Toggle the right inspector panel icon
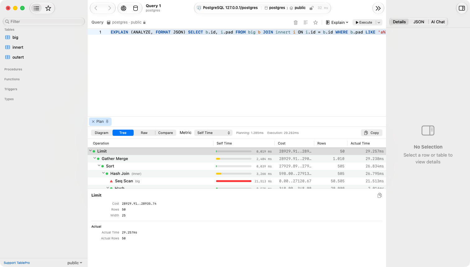470x267 pixels. click(x=462, y=8)
